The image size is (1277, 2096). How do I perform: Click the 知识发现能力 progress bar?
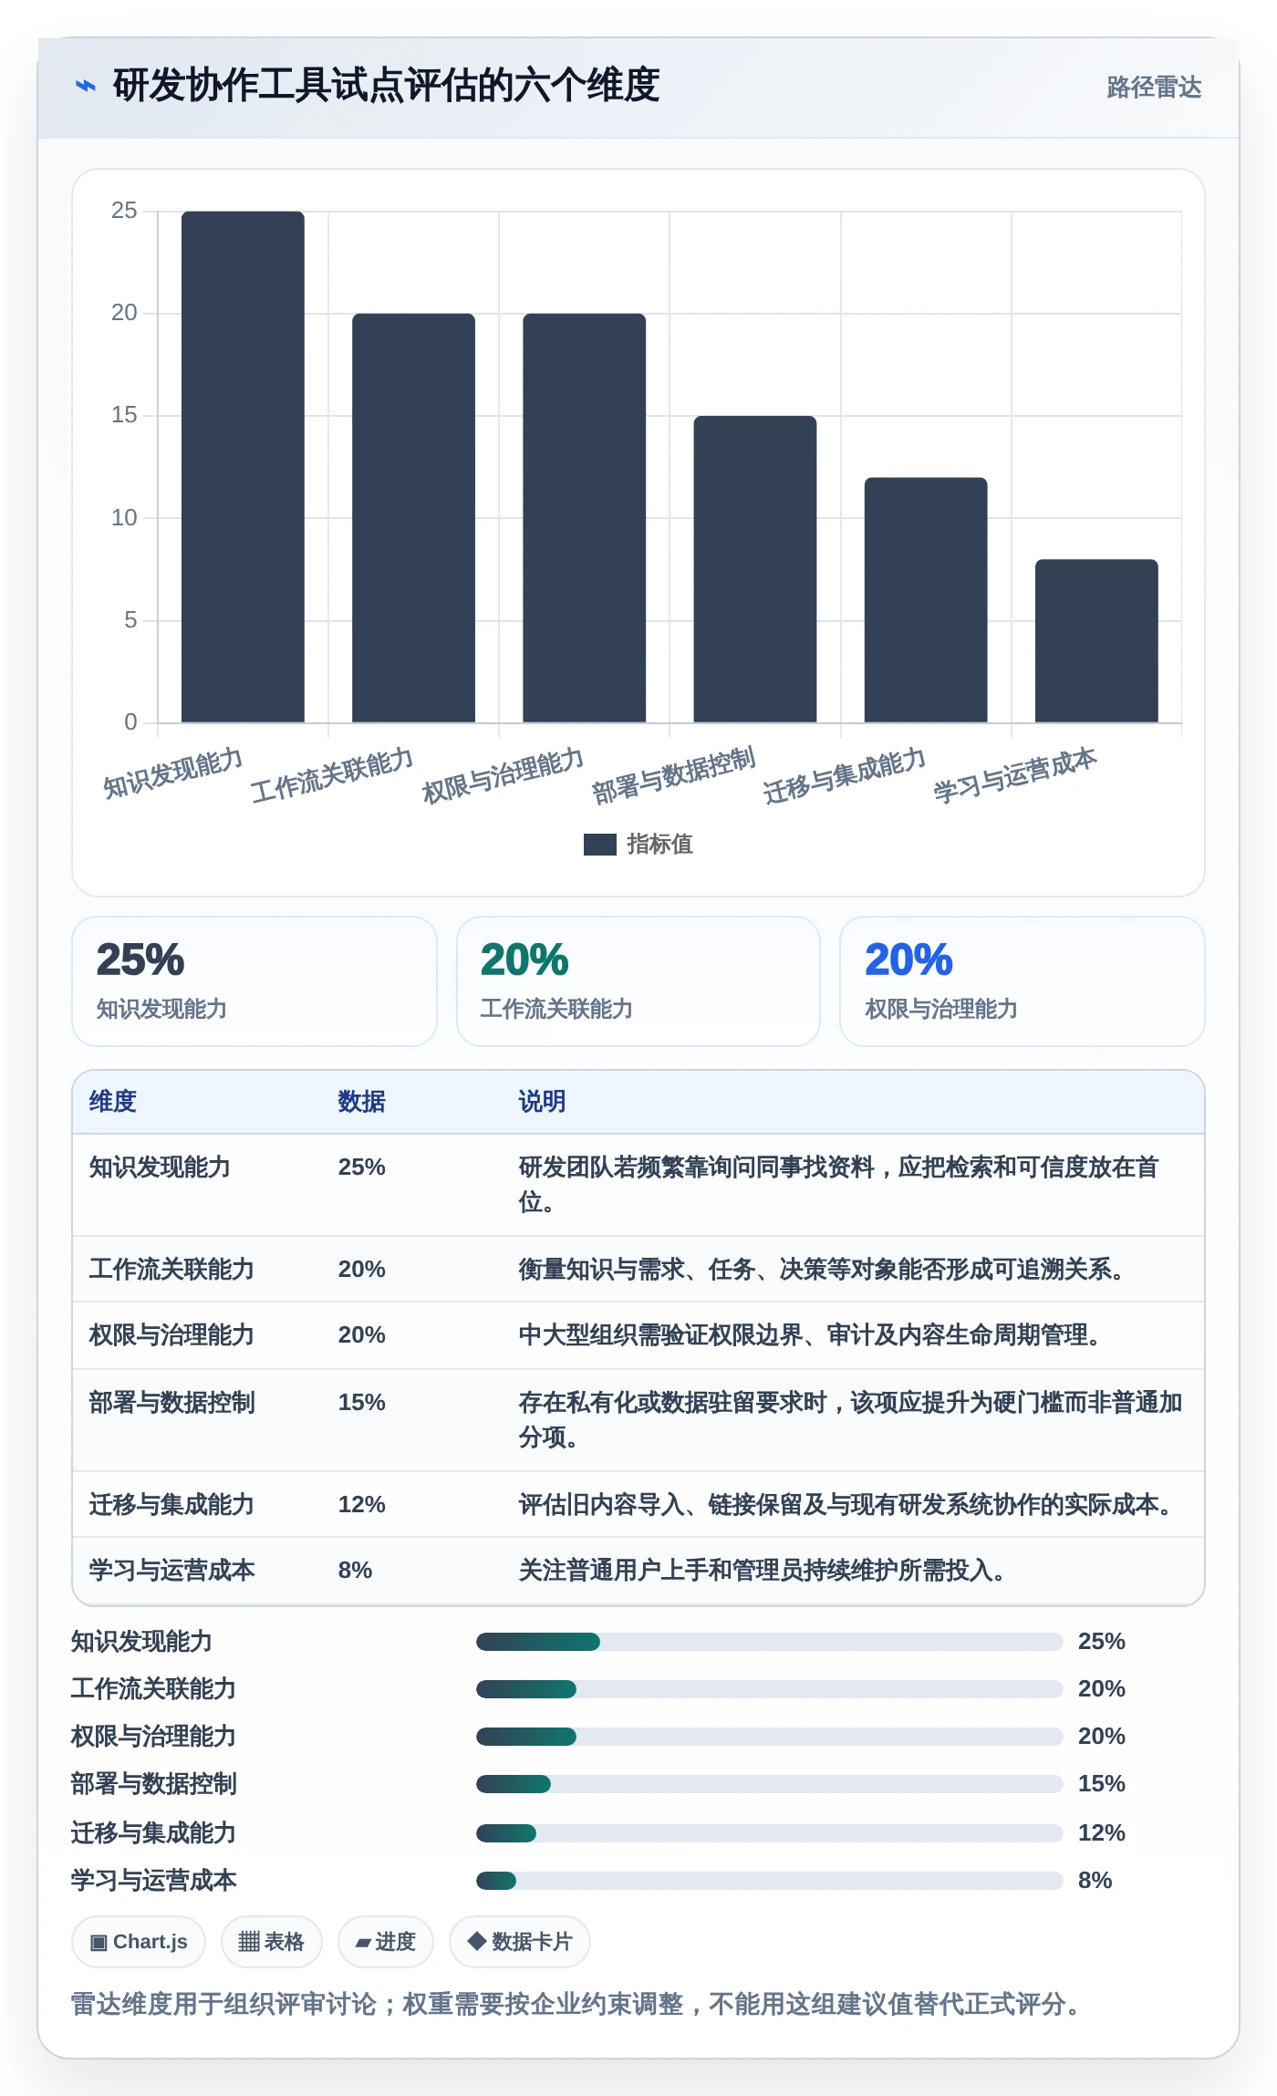point(769,1642)
